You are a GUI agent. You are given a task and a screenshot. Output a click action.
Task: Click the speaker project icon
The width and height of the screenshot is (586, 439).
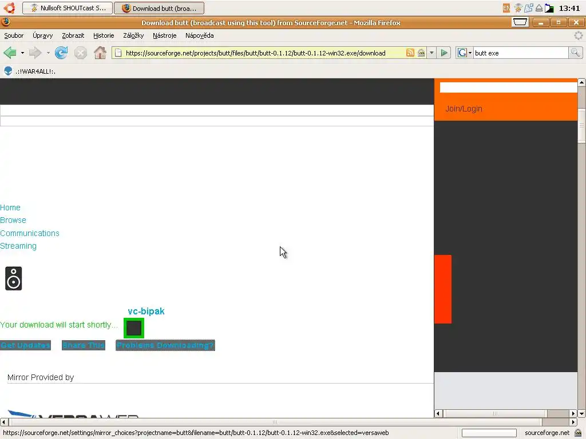pos(14,278)
